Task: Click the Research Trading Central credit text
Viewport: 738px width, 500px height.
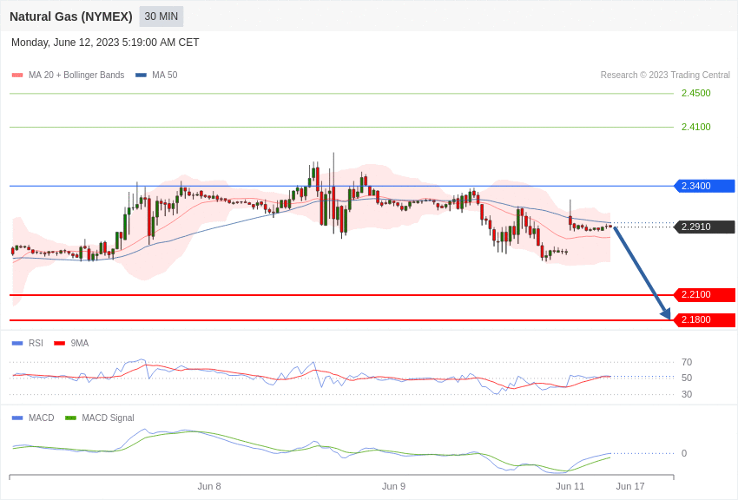Action: click(x=665, y=75)
